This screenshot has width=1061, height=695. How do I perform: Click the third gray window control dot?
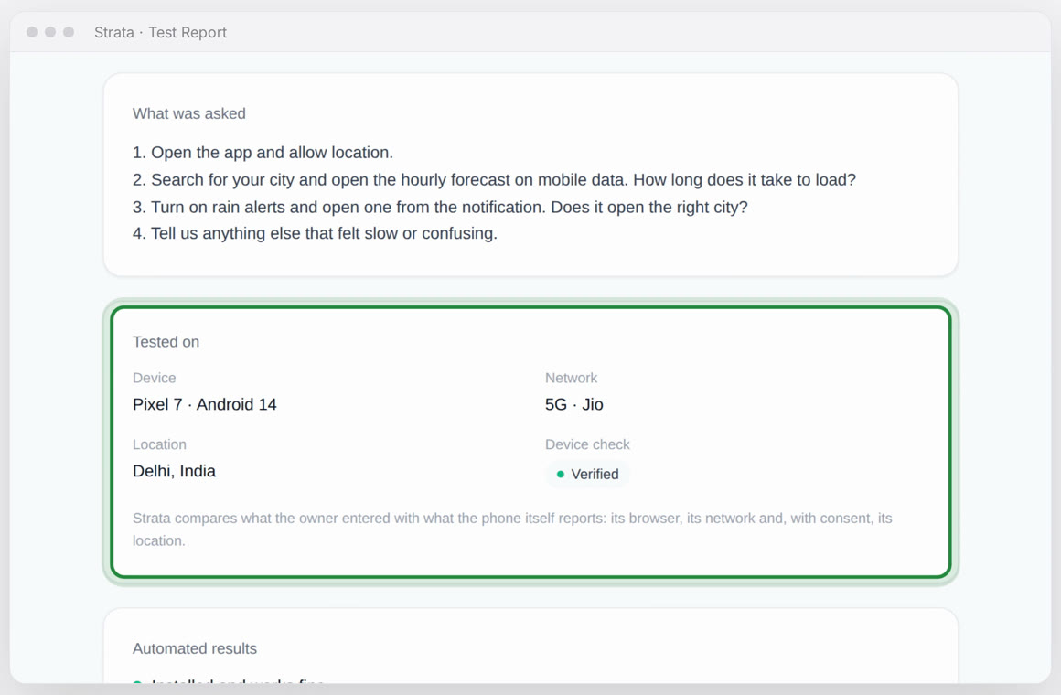pos(69,32)
